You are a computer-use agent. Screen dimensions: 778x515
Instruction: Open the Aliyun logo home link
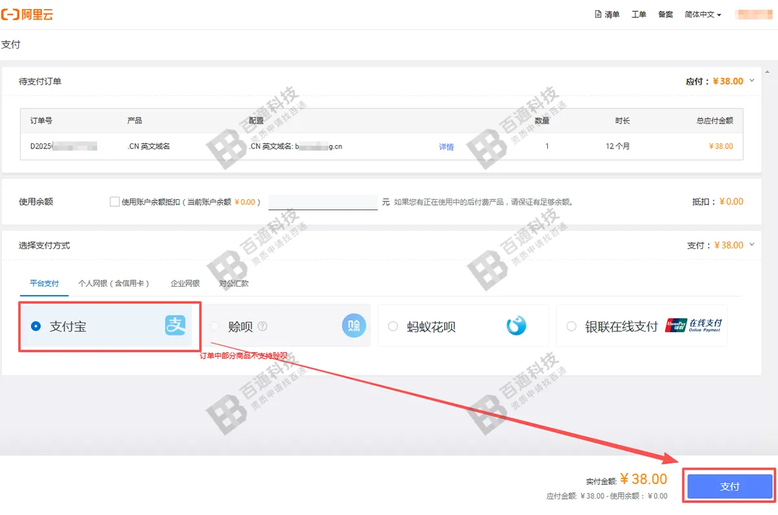point(27,14)
